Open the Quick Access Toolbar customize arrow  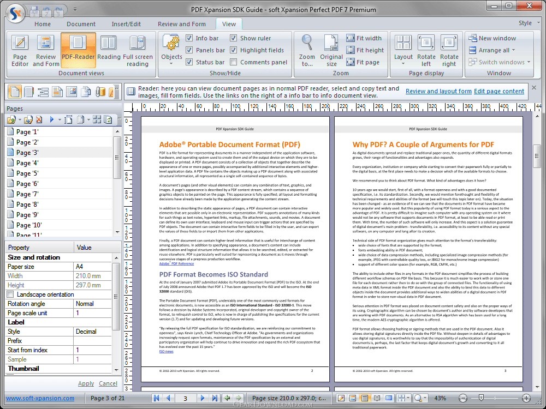(x=75, y=9)
